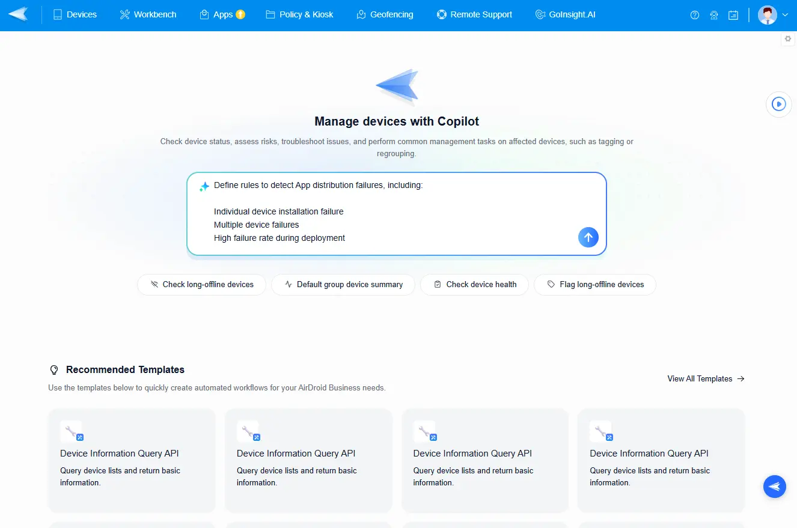Open the floating Copilot button at bottom right
The image size is (797, 528).
(x=775, y=486)
